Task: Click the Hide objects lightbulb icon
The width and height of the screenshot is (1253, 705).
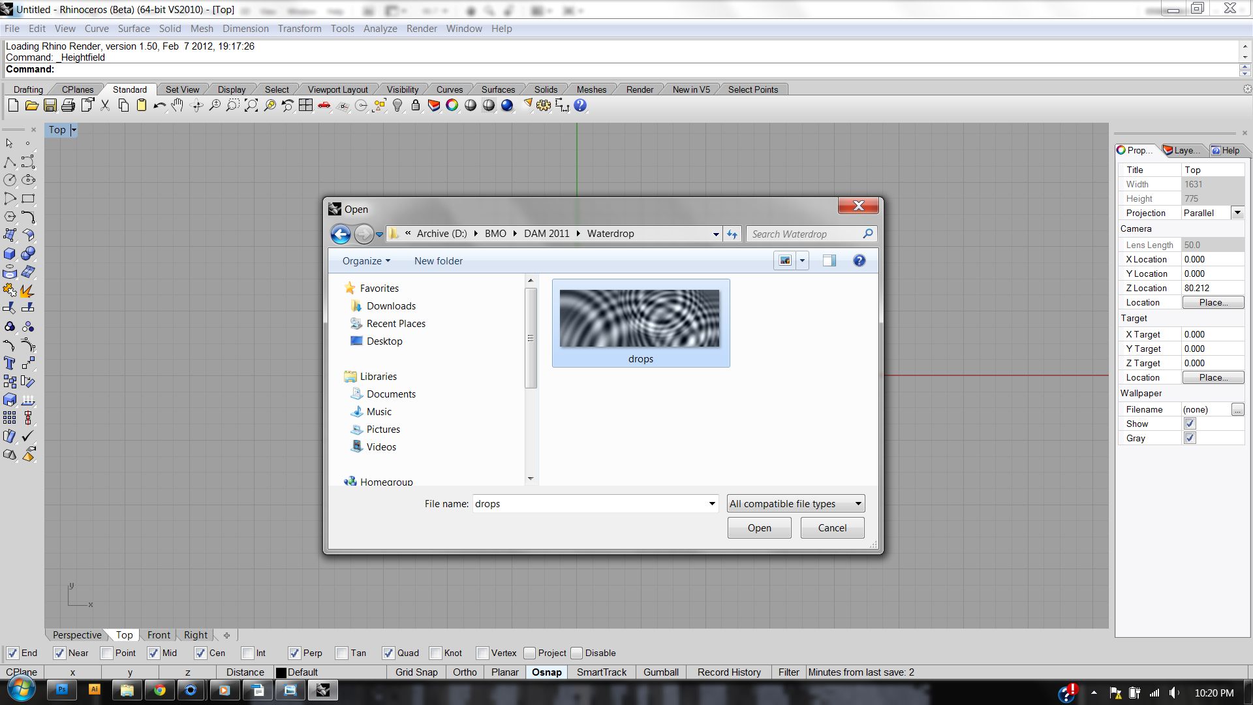Action: (x=397, y=106)
